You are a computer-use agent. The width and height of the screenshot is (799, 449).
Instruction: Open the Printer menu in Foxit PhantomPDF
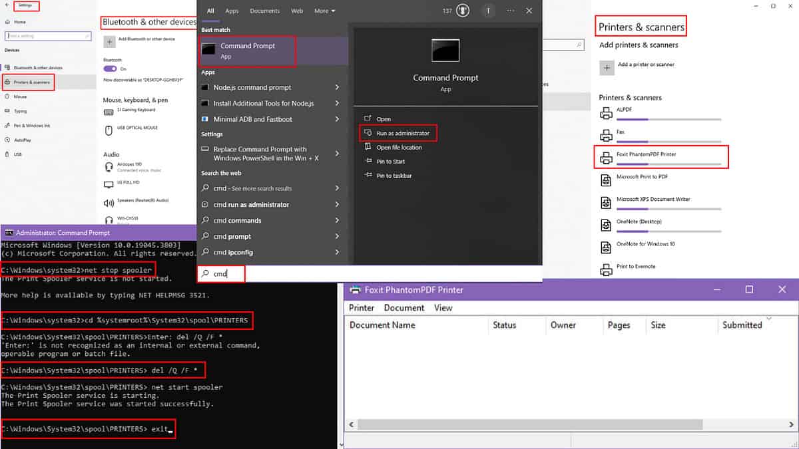(x=362, y=307)
